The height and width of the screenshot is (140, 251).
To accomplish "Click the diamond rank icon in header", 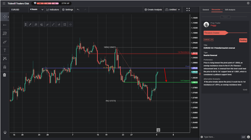I will coord(35,3).
